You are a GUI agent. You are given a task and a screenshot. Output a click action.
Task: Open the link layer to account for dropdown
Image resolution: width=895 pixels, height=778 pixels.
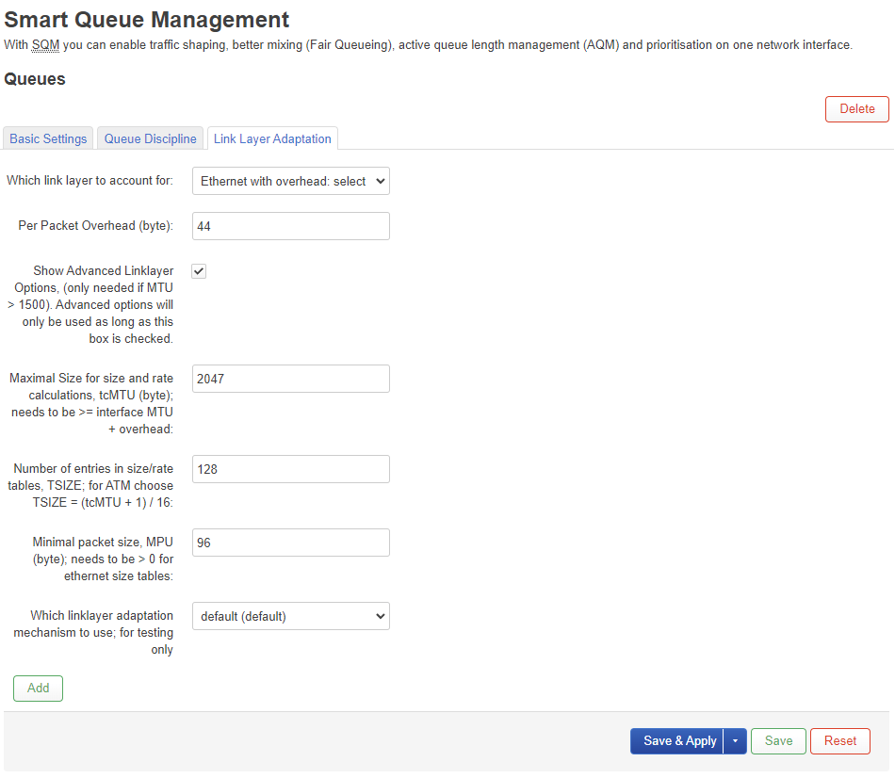pyautogui.click(x=290, y=181)
